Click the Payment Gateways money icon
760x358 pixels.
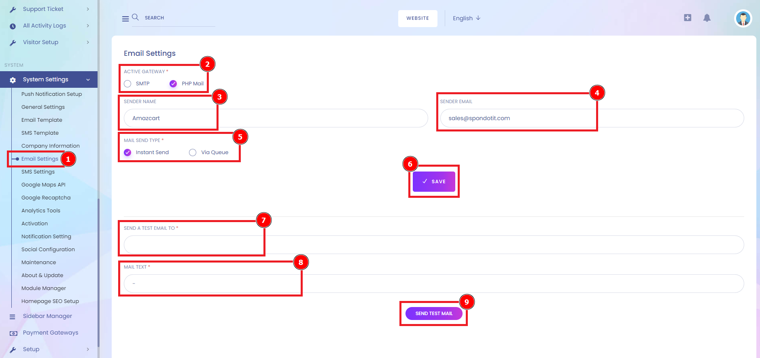tap(13, 333)
